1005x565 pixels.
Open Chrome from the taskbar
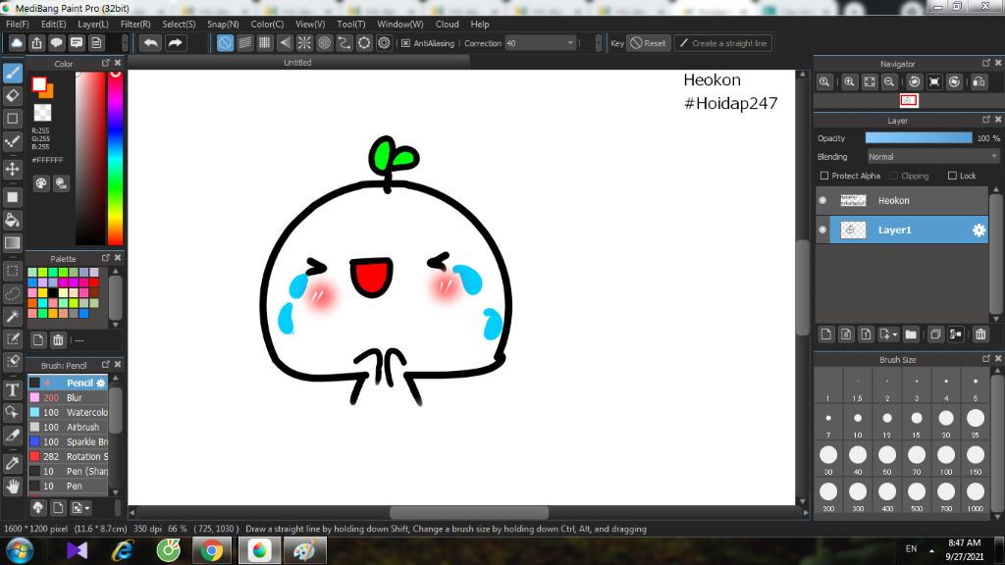coord(211,551)
